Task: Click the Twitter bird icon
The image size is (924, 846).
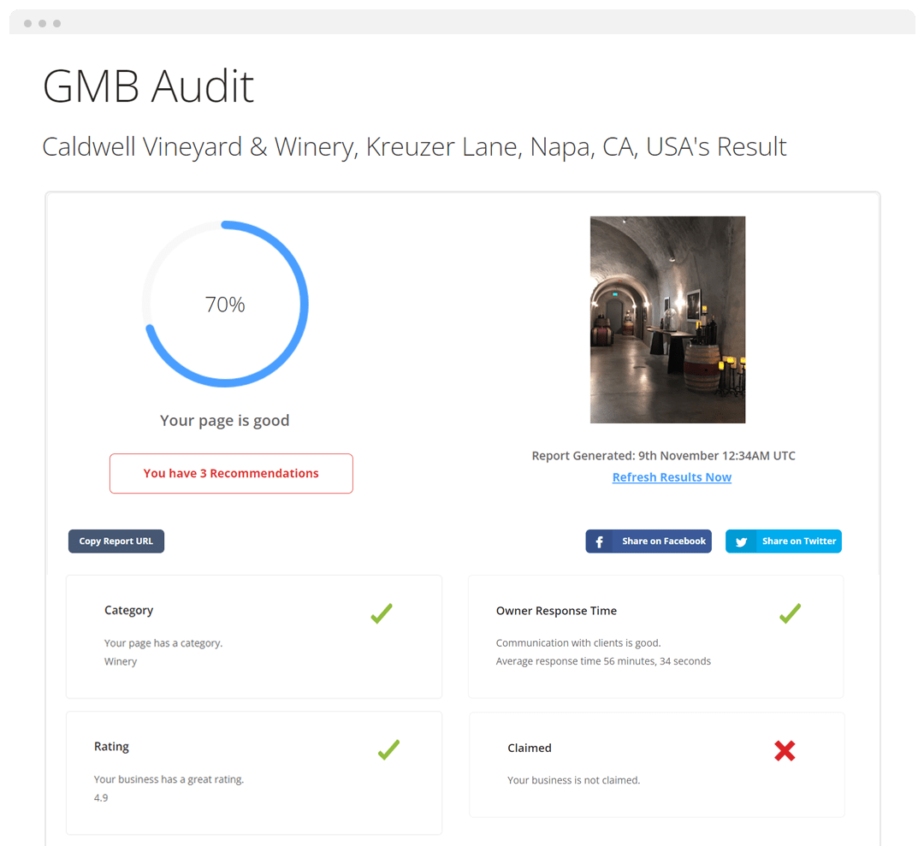Action: (741, 541)
